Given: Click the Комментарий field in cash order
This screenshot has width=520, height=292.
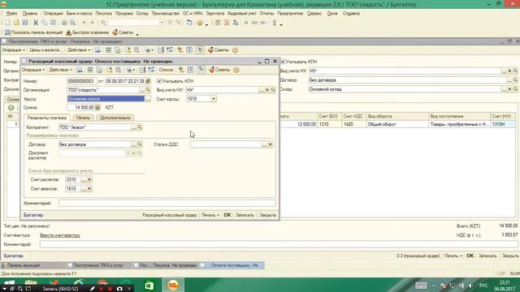Looking at the screenshot, I should point(167,204).
